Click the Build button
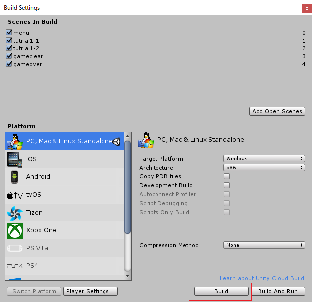Image resolution: width=312 pixels, height=302 pixels. (x=221, y=291)
